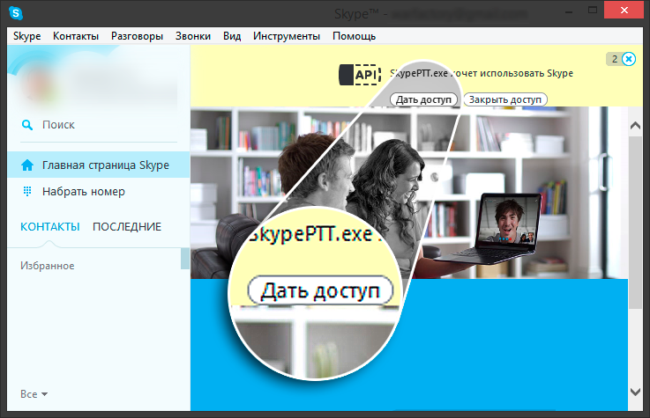Open the Skype menu
650x418 pixels.
point(27,36)
